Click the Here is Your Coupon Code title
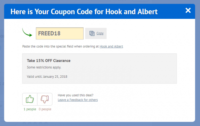 84,12
